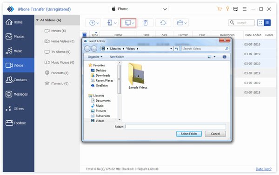
Task: Click the Export to PC toolbar icon
Action: (x=128, y=23)
